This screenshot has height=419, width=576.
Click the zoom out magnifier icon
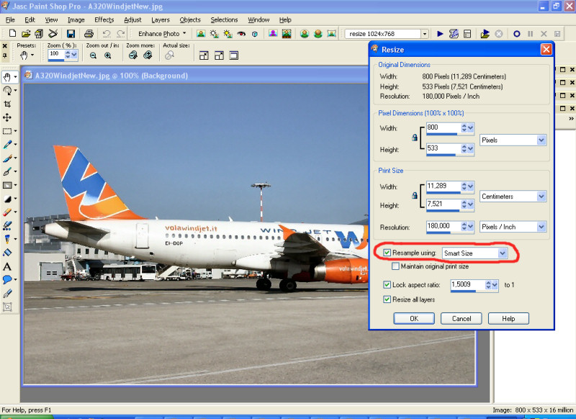tap(93, 55)
